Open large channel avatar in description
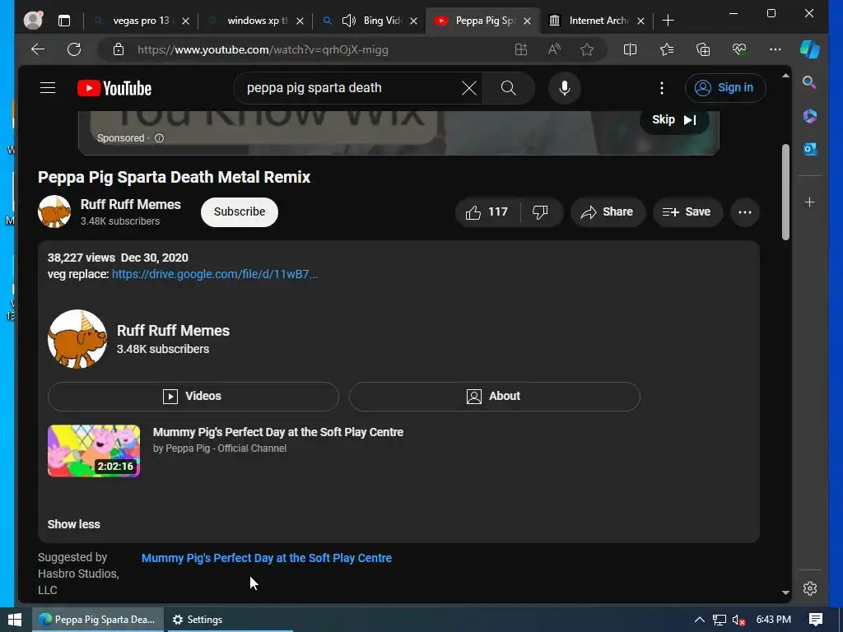 pos(77,338)
